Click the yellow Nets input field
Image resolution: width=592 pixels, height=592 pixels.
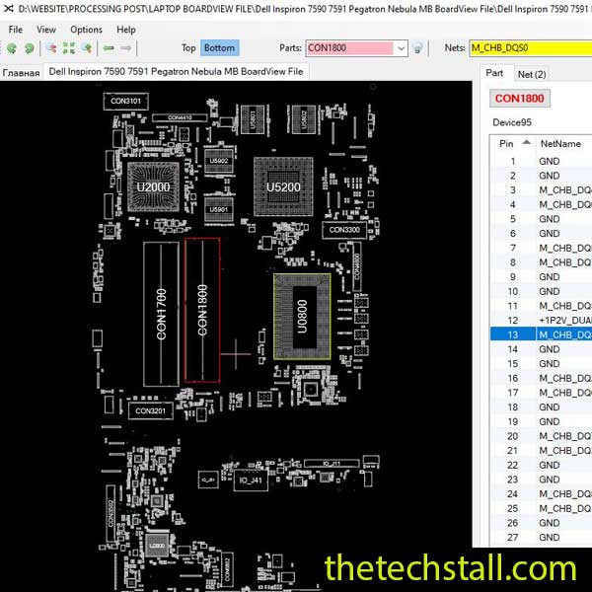pos(529,47)
